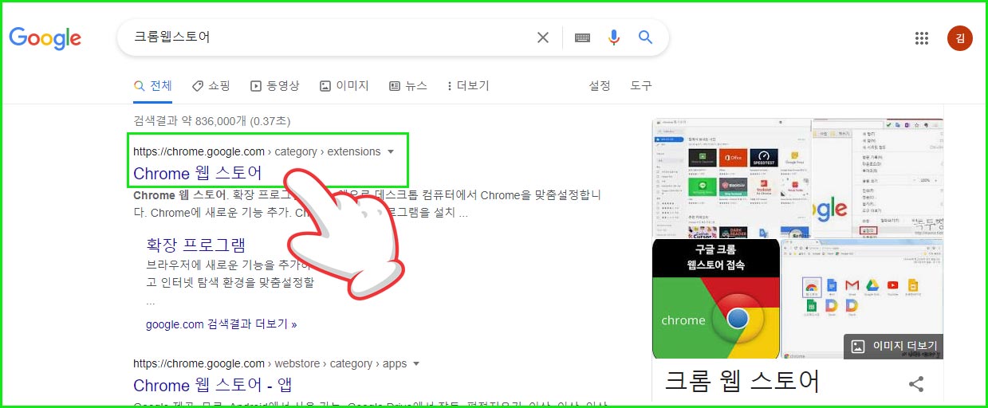The height and width of the screenshot is (408, 988).
Task: Open the Chrome 웹 스토어 - 앱 result
Action: (213, 385)
